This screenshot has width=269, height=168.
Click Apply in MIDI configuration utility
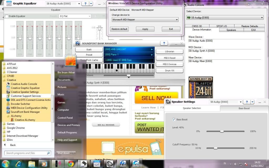click(145, 29)
